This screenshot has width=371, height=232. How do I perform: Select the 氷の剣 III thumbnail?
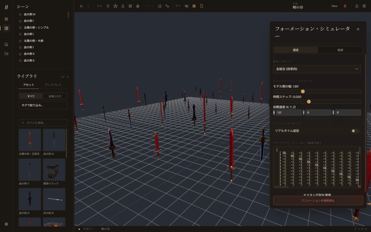tap(54, 199)
